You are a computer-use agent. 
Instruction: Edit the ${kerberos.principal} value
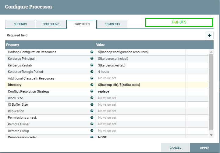click(140, 59)
